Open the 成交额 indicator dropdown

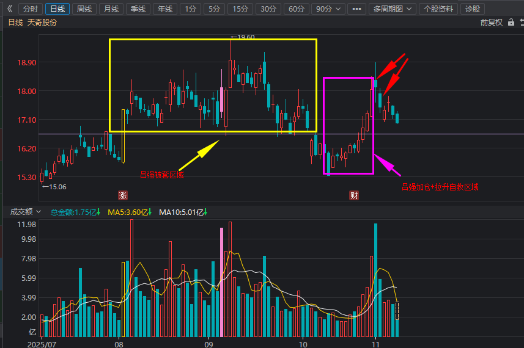(26, 211)
